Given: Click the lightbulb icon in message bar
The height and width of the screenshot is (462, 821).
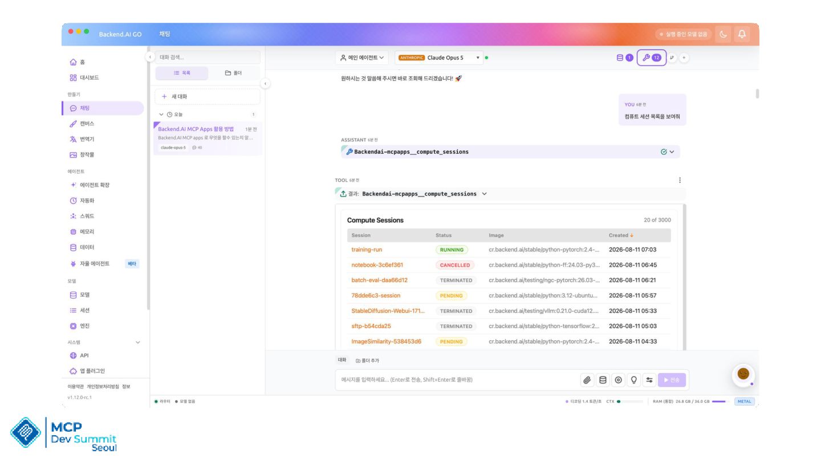Looking at the screenshot, I should (633, 380).
